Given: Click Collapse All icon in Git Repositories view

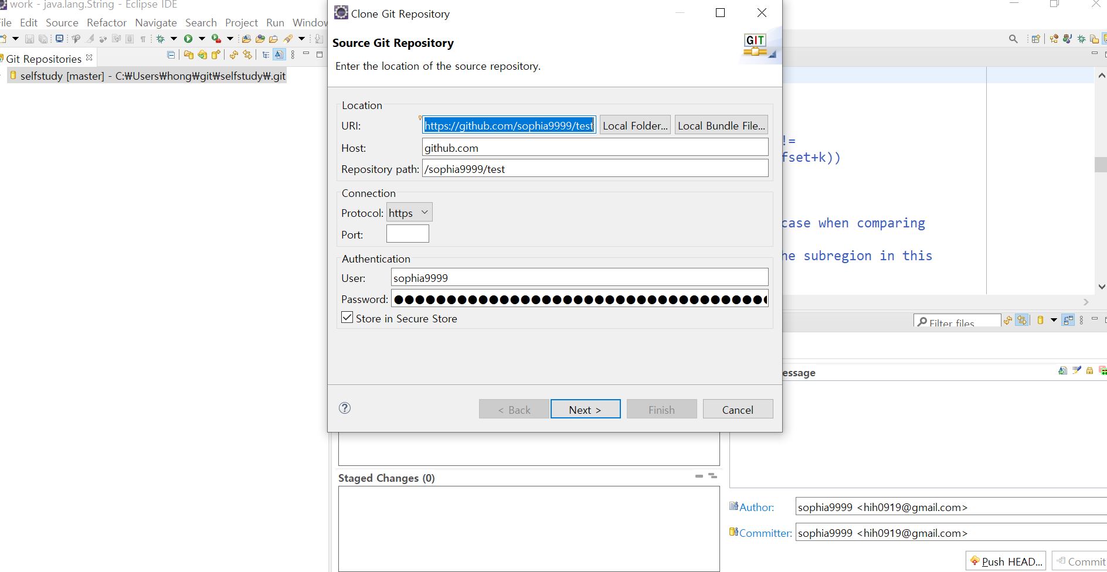Looking at the screenshot, I should [171, 55].
